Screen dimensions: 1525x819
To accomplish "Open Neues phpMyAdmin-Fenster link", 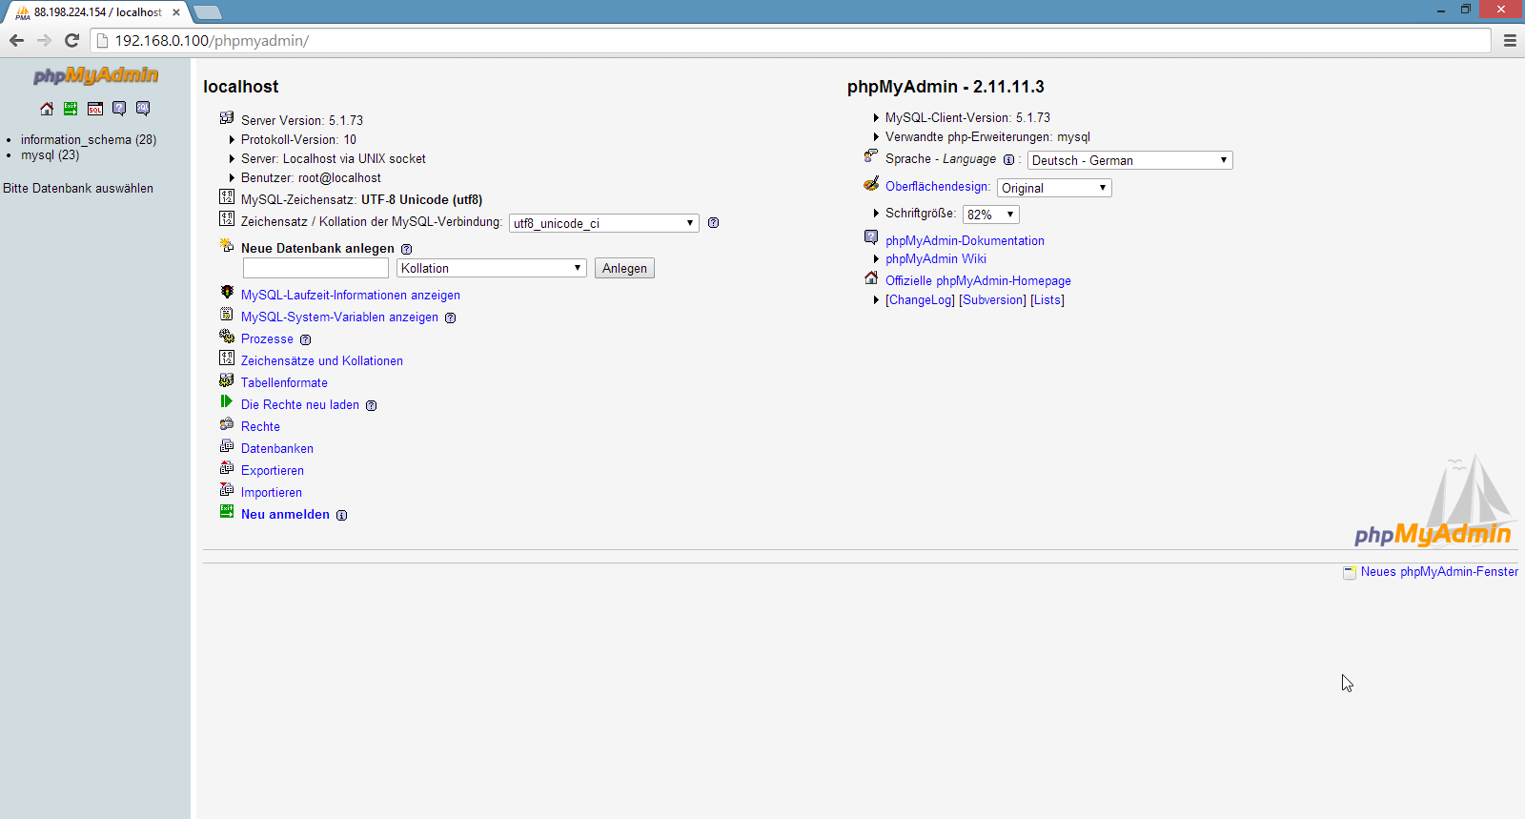I will click(1439, 572).
